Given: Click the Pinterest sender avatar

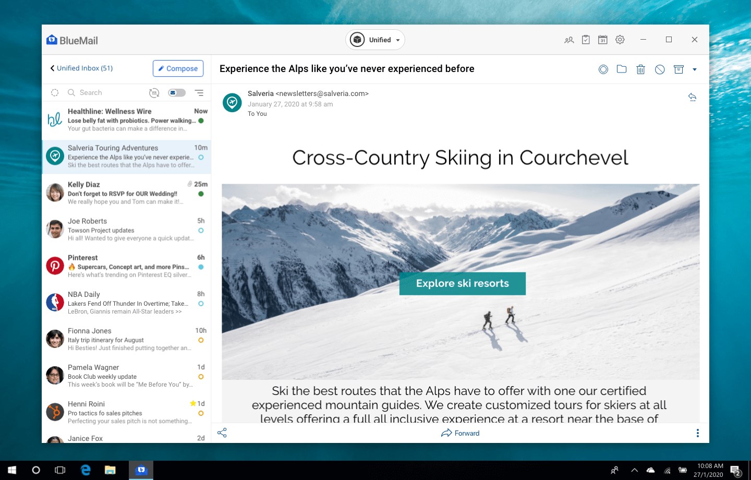Looking at the screenshot, I should pos(55,266).
